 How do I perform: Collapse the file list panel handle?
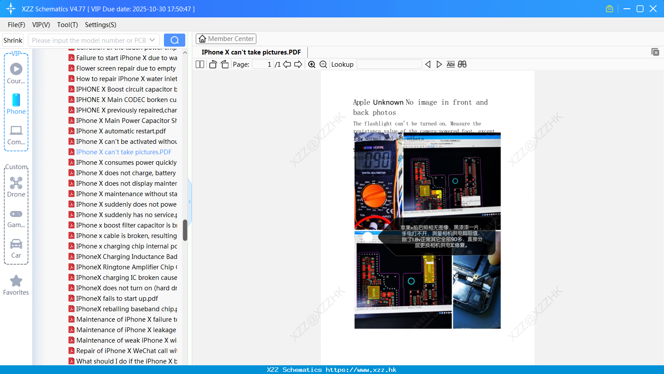pos(190,201)
